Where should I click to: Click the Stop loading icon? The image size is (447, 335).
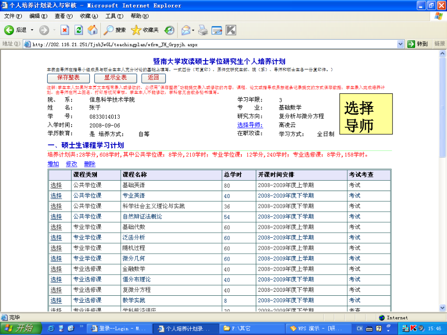pos(65,30)
